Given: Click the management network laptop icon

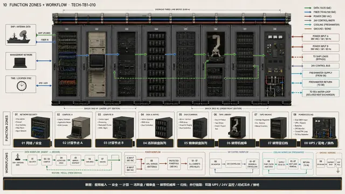Looking at the screenshot, I should pyautogui.click(x=20, y=63).
